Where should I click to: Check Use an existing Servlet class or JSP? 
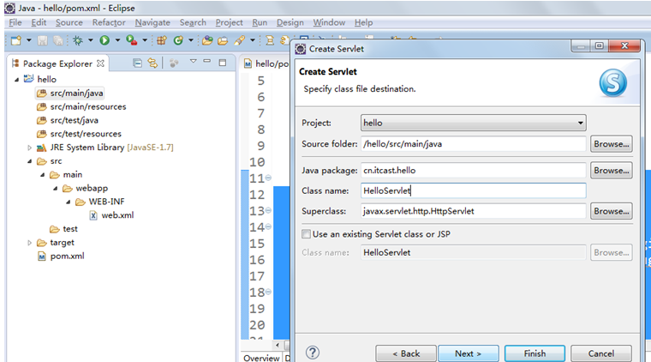tap(306, 234)
